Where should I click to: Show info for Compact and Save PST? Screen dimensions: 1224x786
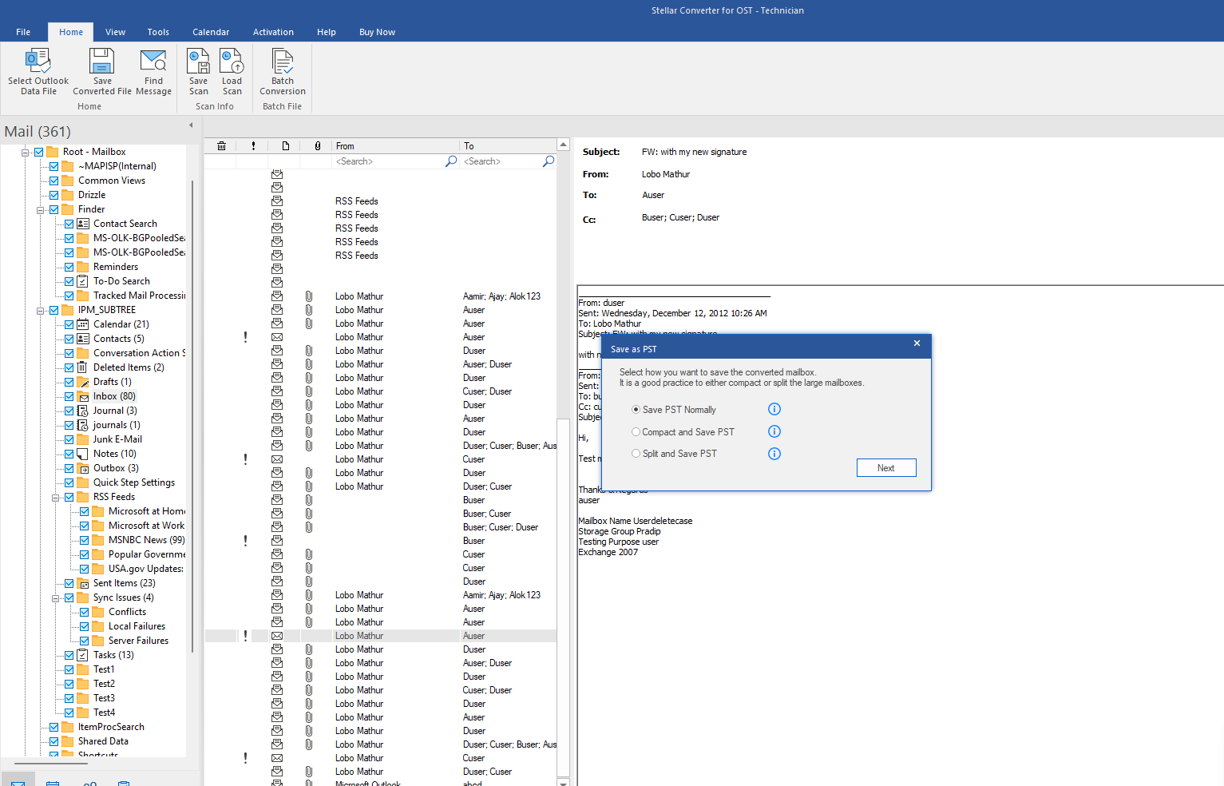(774, 431)
